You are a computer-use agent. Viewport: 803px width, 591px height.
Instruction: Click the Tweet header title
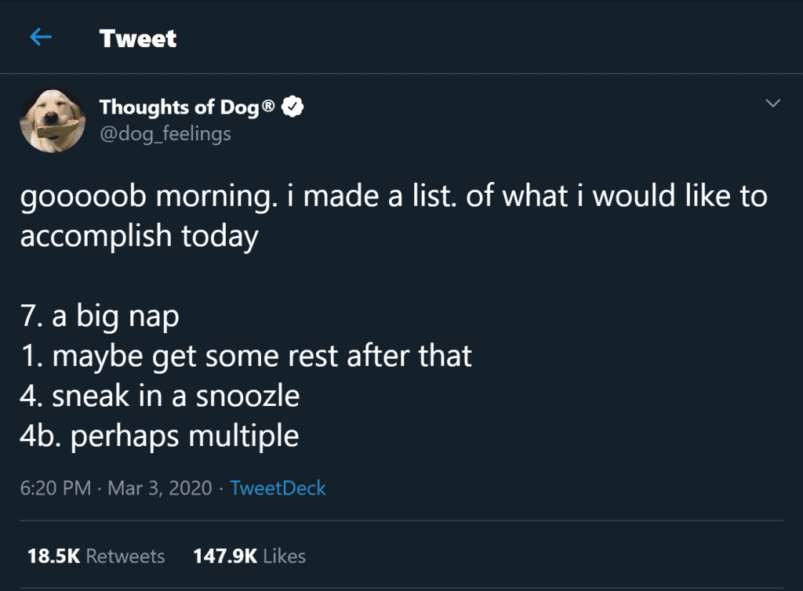138,38
